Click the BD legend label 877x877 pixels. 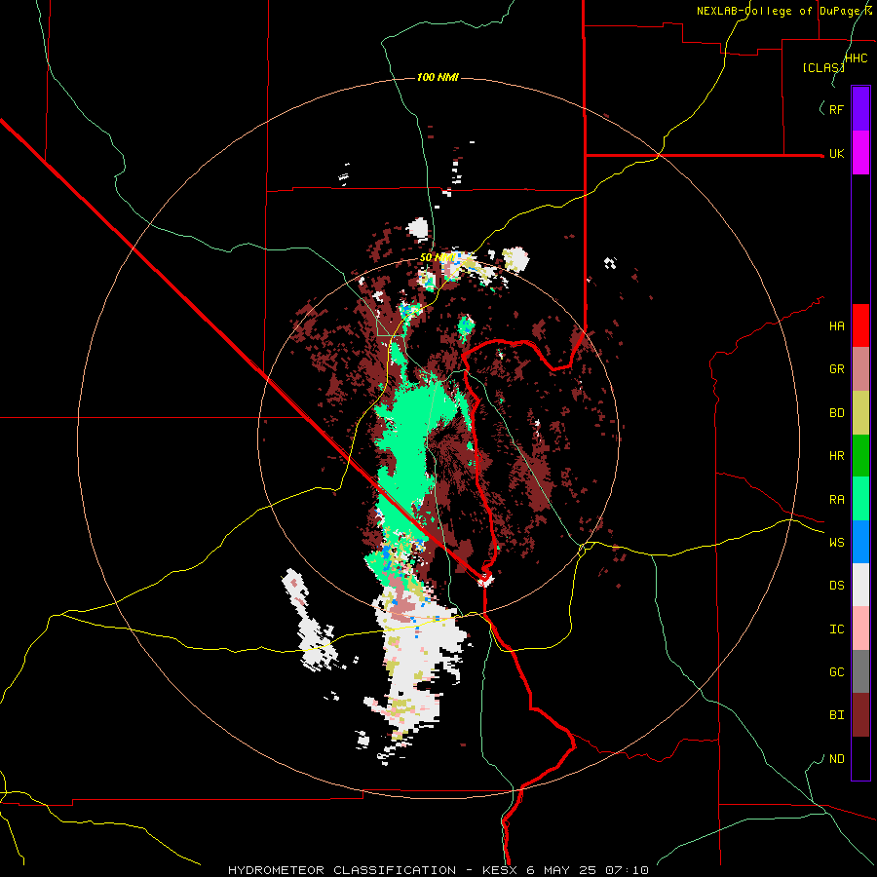point(836,413)
